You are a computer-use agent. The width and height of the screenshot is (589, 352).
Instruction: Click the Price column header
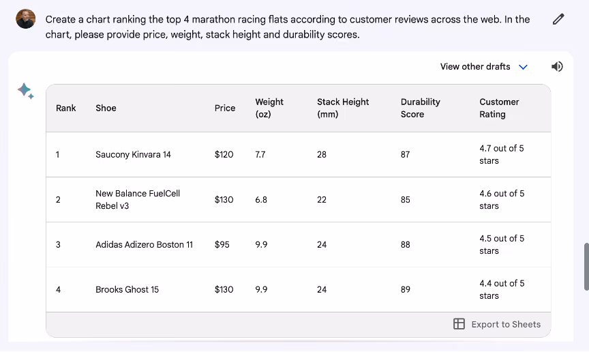(225, 108)
